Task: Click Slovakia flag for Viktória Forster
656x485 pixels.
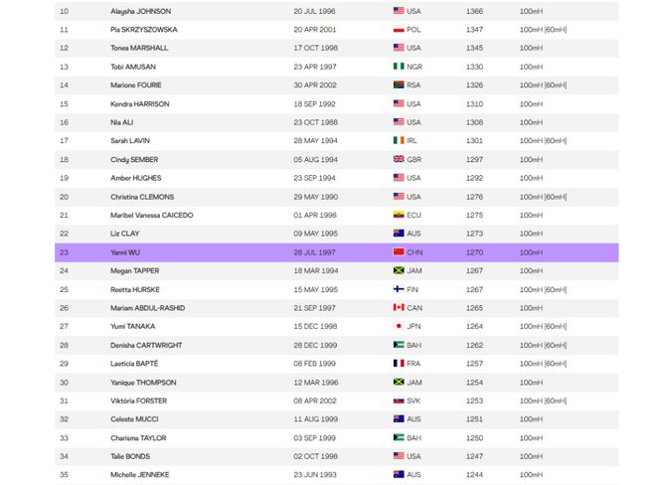Action: coord(399,401)
